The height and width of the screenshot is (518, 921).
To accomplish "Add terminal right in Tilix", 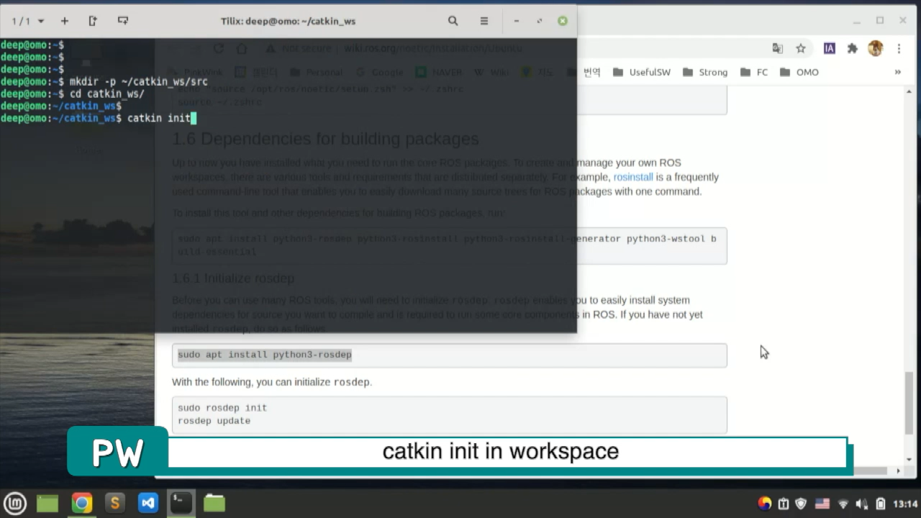I will 93,21.
